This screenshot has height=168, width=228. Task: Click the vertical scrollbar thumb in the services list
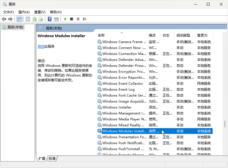(x=225, y=124)
